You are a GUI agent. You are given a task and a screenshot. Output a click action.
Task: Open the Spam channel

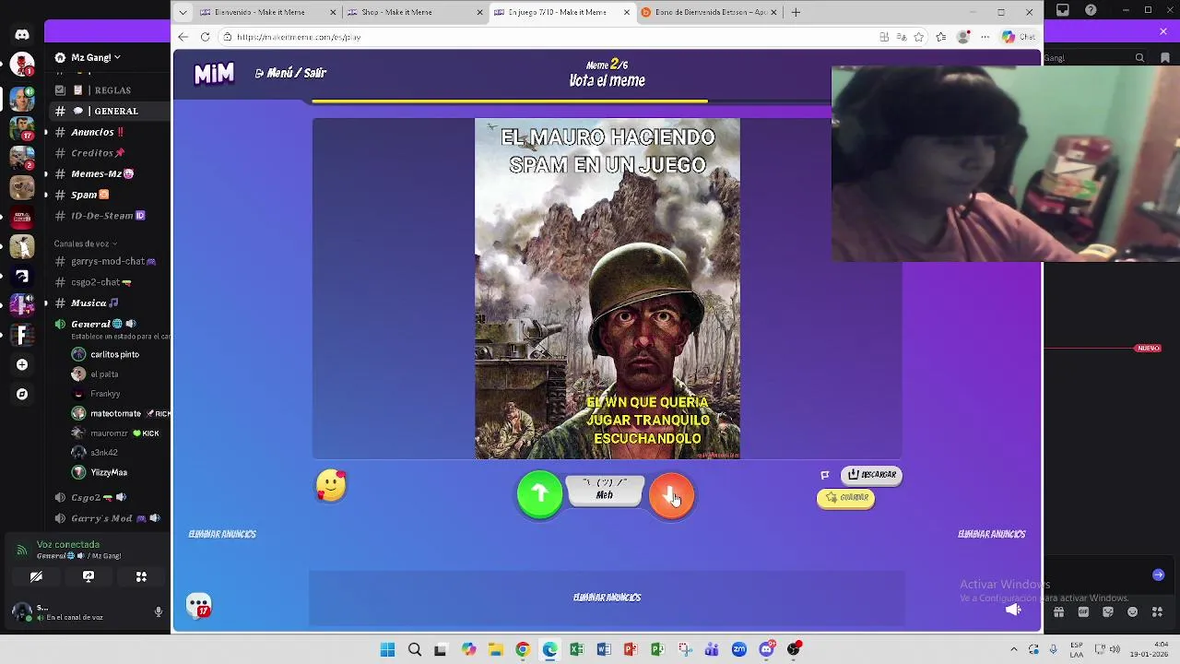point(111,195)
